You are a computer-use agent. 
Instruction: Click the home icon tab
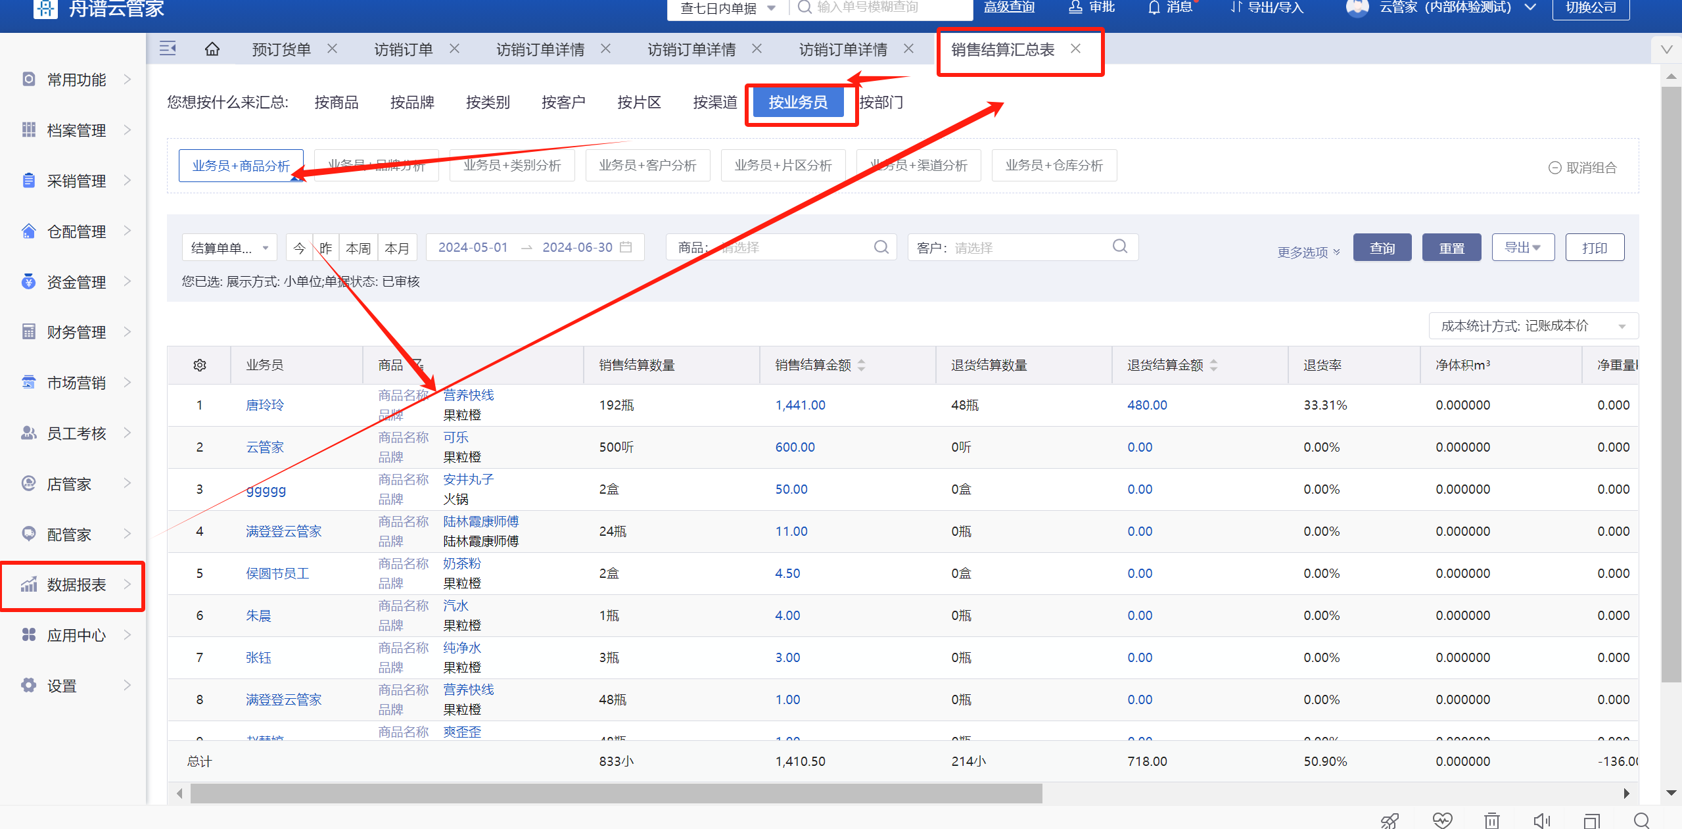212,49
